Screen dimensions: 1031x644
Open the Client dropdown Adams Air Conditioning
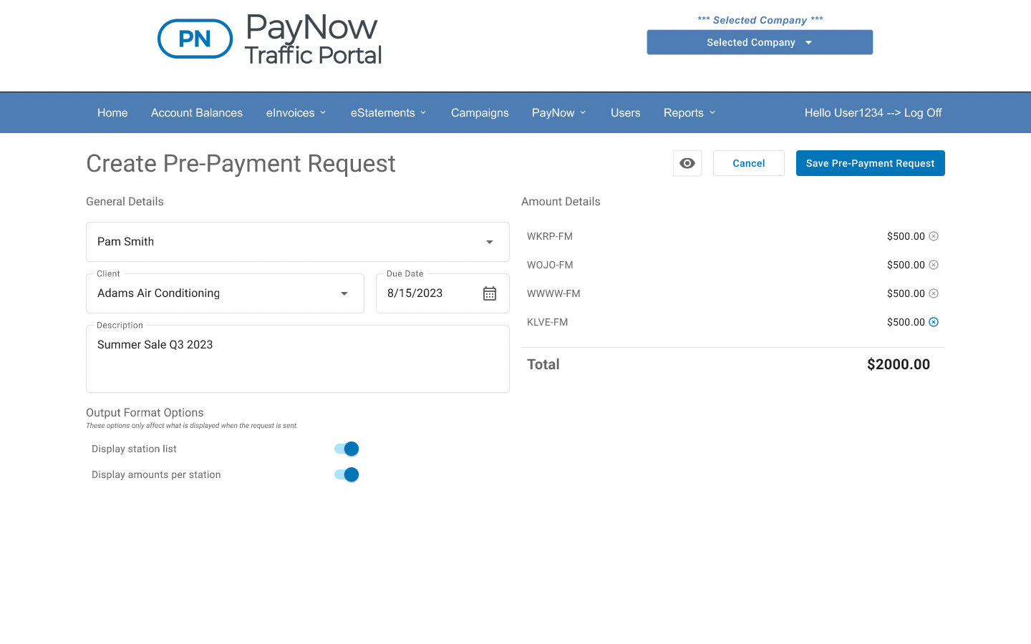pyautogui.click(x=225, y=293)
